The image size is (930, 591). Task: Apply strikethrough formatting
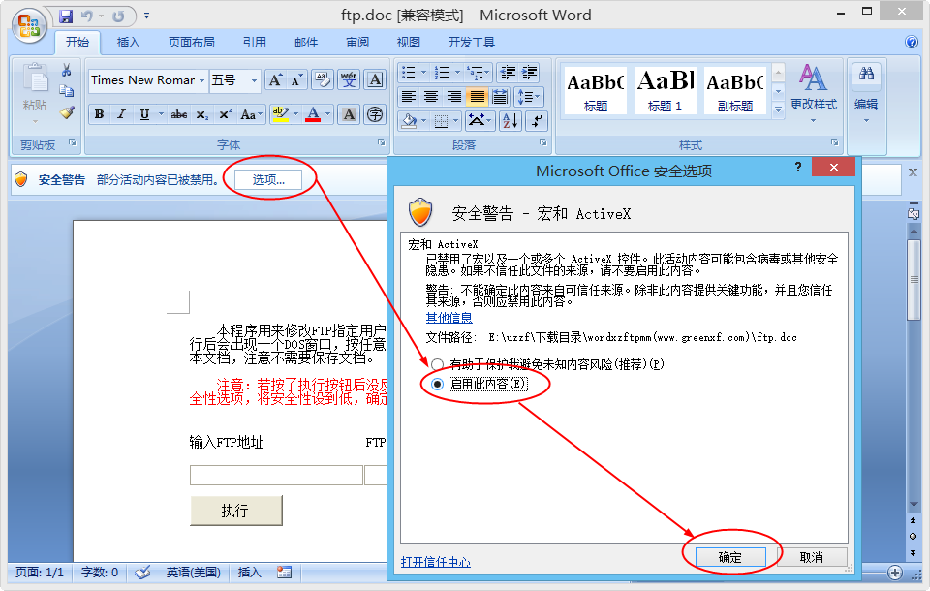(178, 114)
